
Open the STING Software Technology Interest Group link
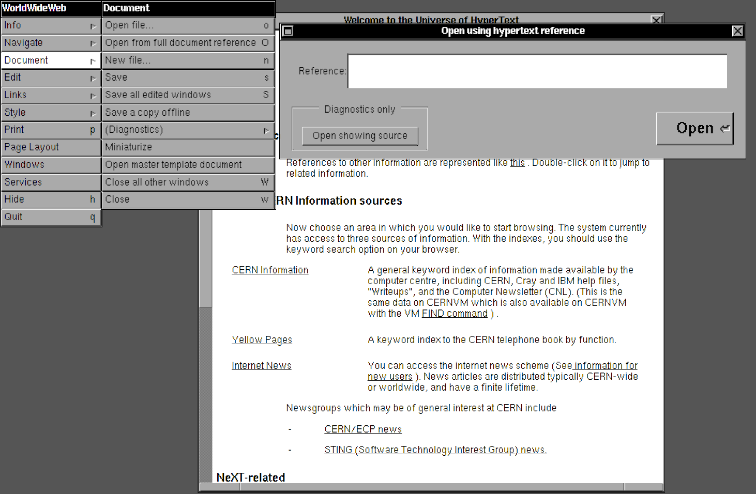point(435,450)
